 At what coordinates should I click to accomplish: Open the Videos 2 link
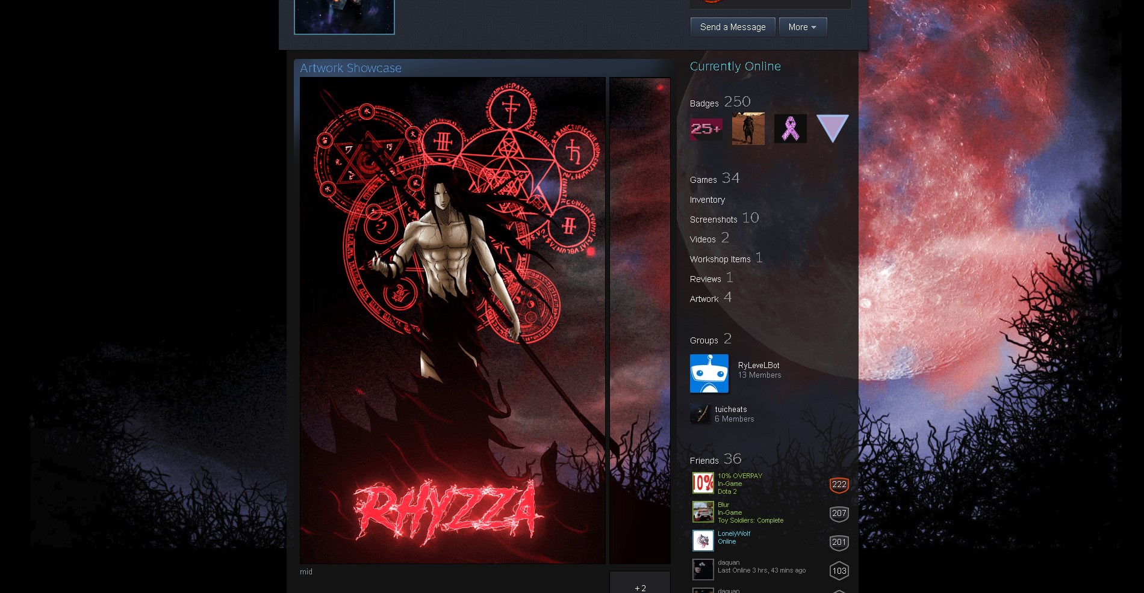[709, 238]
